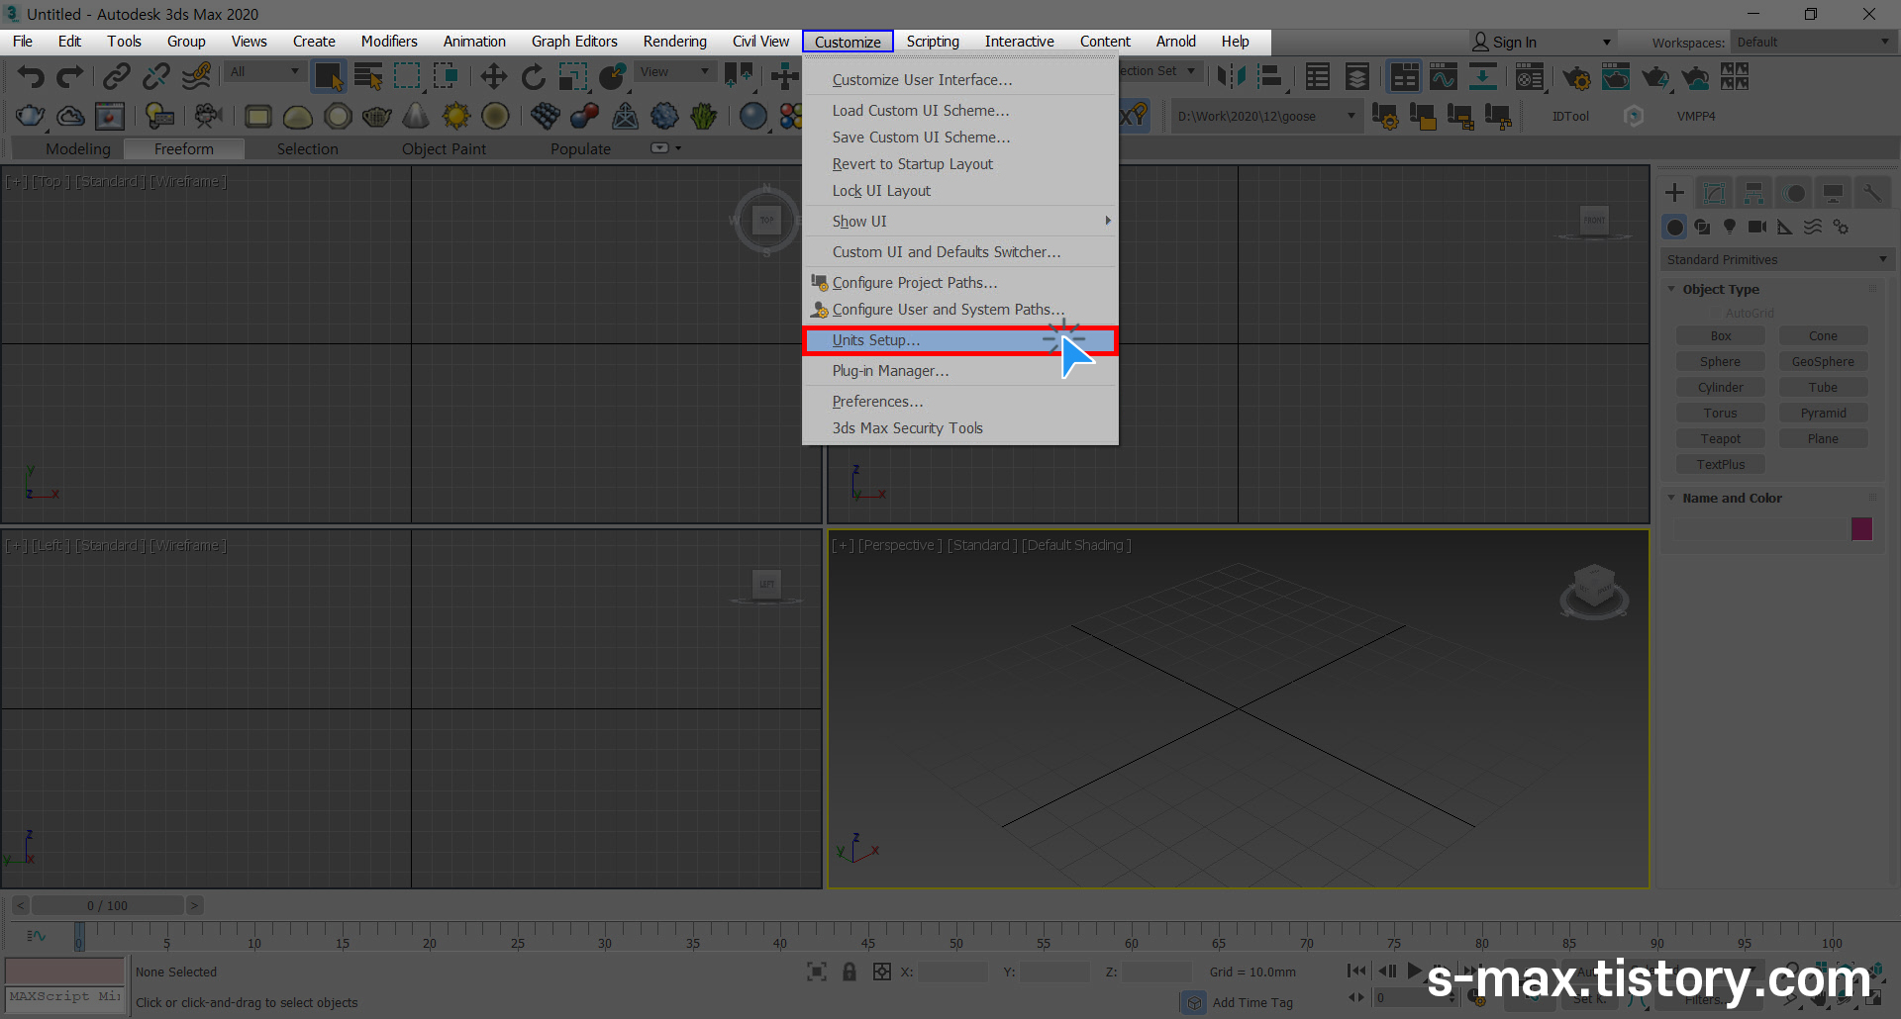Select Space Warps category icon

pos(1813,228)
